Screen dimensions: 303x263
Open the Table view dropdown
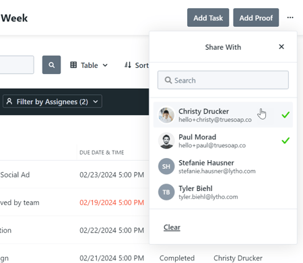click(x=89, y=65)
